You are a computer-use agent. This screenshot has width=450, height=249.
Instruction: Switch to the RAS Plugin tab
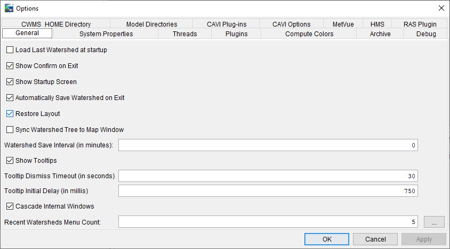(x=420, y=24)
